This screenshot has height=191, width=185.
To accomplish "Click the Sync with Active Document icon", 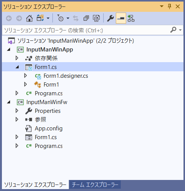I will click(76, 18).
